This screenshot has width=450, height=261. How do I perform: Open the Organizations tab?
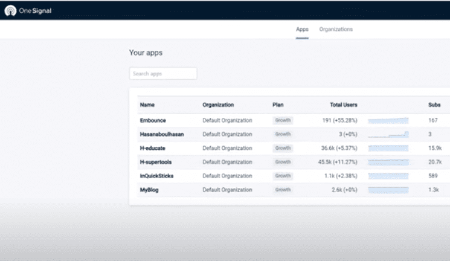[336, 29]
